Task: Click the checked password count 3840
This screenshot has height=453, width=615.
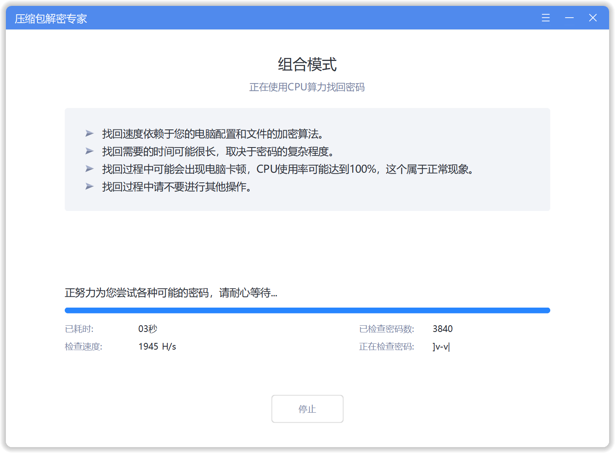Action: click(x=443, y=329)
